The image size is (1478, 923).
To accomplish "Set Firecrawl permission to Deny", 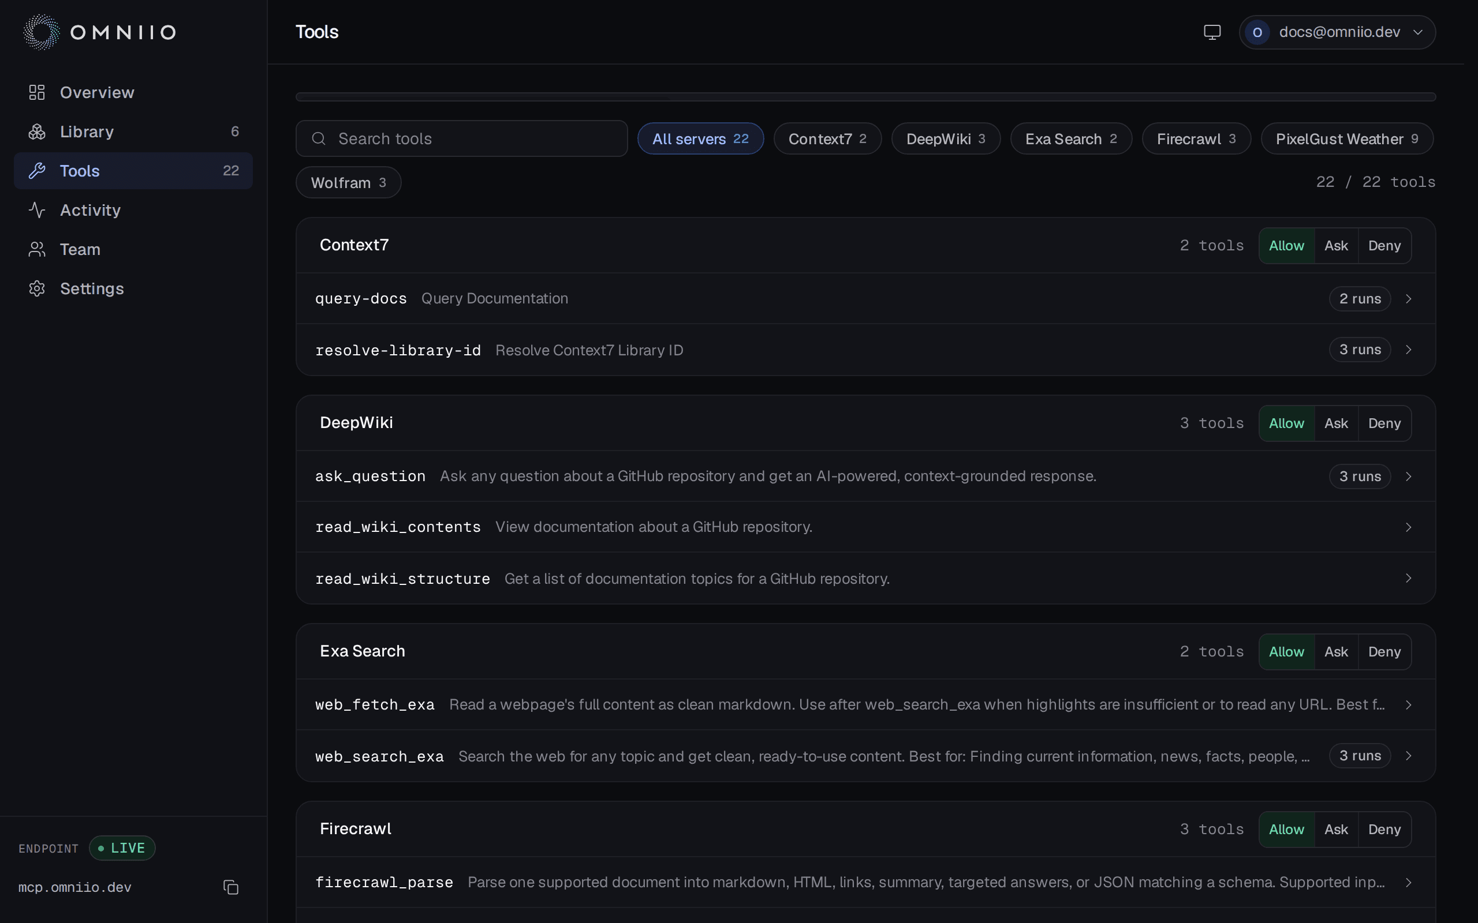I will tap(1384, 829).
